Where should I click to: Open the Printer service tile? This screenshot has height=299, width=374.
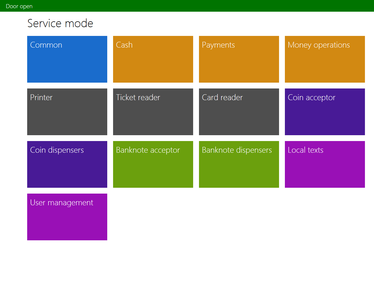coord(67,112)
